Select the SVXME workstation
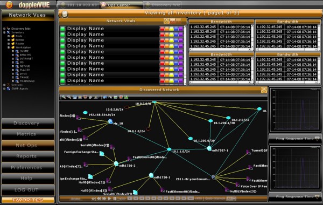Screen dimensions: 323x205 point(24,51)
